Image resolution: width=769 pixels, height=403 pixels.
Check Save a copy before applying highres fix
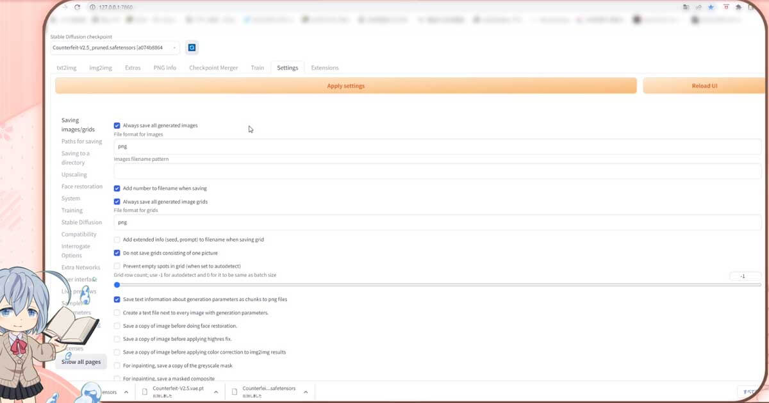click(117, 339)
